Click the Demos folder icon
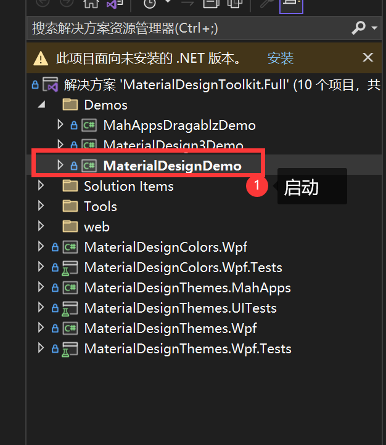 click(70, 105)
